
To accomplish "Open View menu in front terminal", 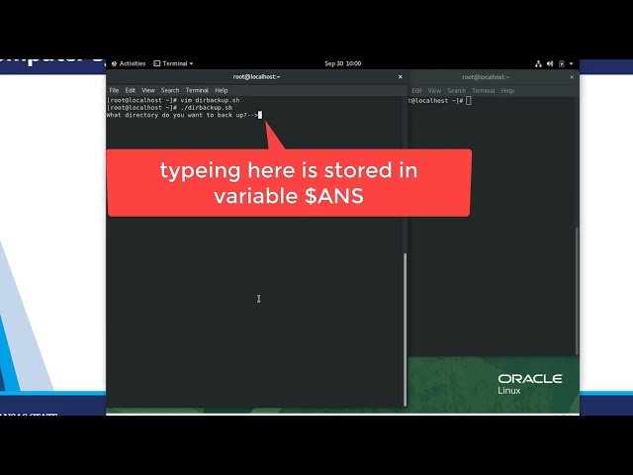I will pyautogui.click(x=148, y=90).
